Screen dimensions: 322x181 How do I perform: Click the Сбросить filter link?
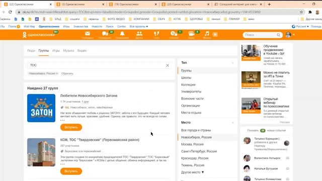click(67, 73)
